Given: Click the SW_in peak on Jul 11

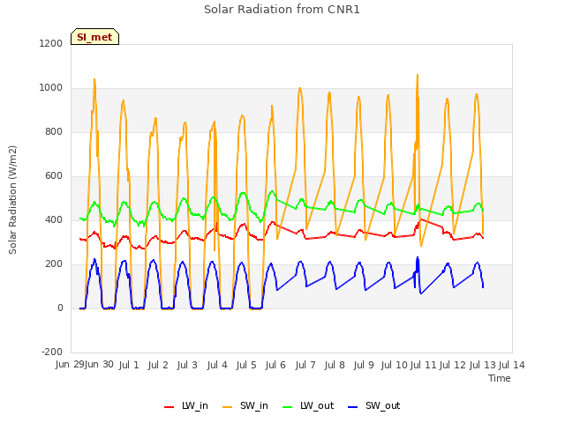Looking at the screenshot, I should click(x=418, y=75).
